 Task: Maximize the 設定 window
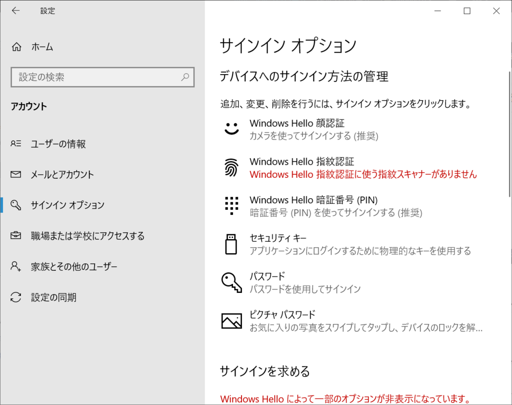coord(467,11)
